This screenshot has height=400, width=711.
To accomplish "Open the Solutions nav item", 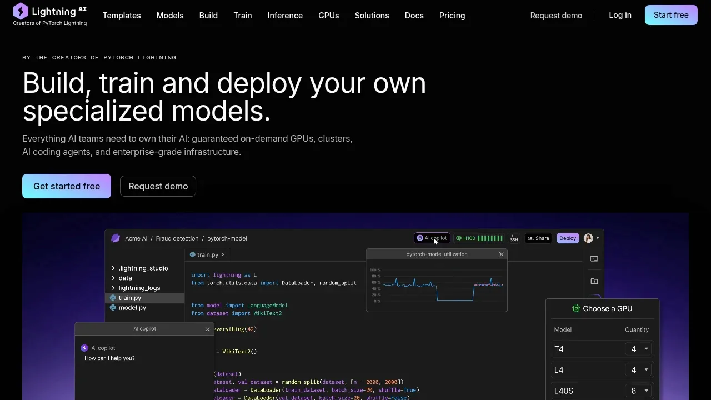I will [372, 16].
